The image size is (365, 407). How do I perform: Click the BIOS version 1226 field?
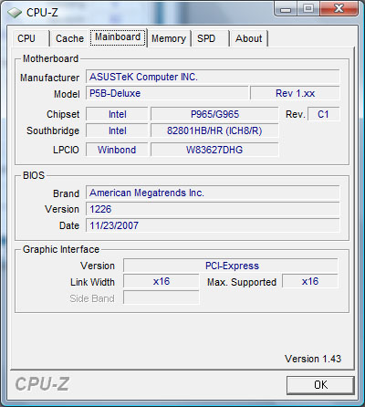point(213,209)
